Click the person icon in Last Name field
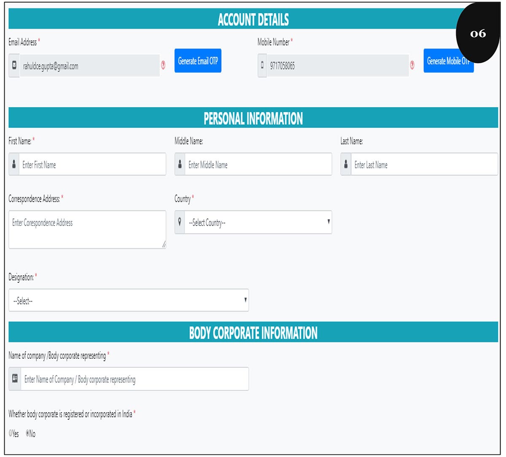This screenshot has height=457, width=506. pos(346,164)
